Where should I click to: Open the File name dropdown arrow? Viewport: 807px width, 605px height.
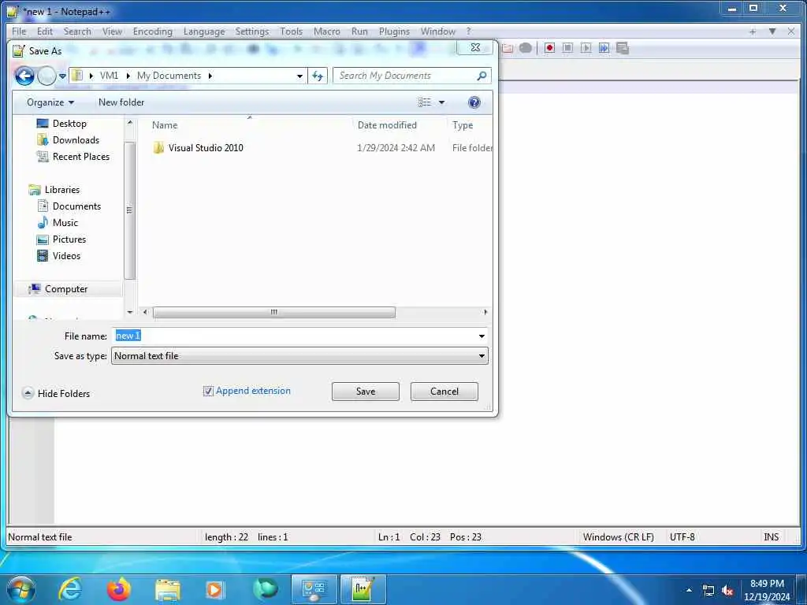[x=482, y=336]
